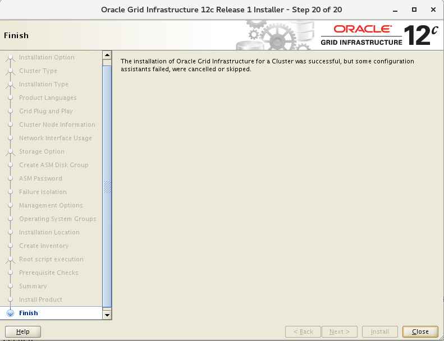Image resolution: width=444 pixels, height=341 pixels.
Task: Click the installation success message text
Action: point(267,65)
